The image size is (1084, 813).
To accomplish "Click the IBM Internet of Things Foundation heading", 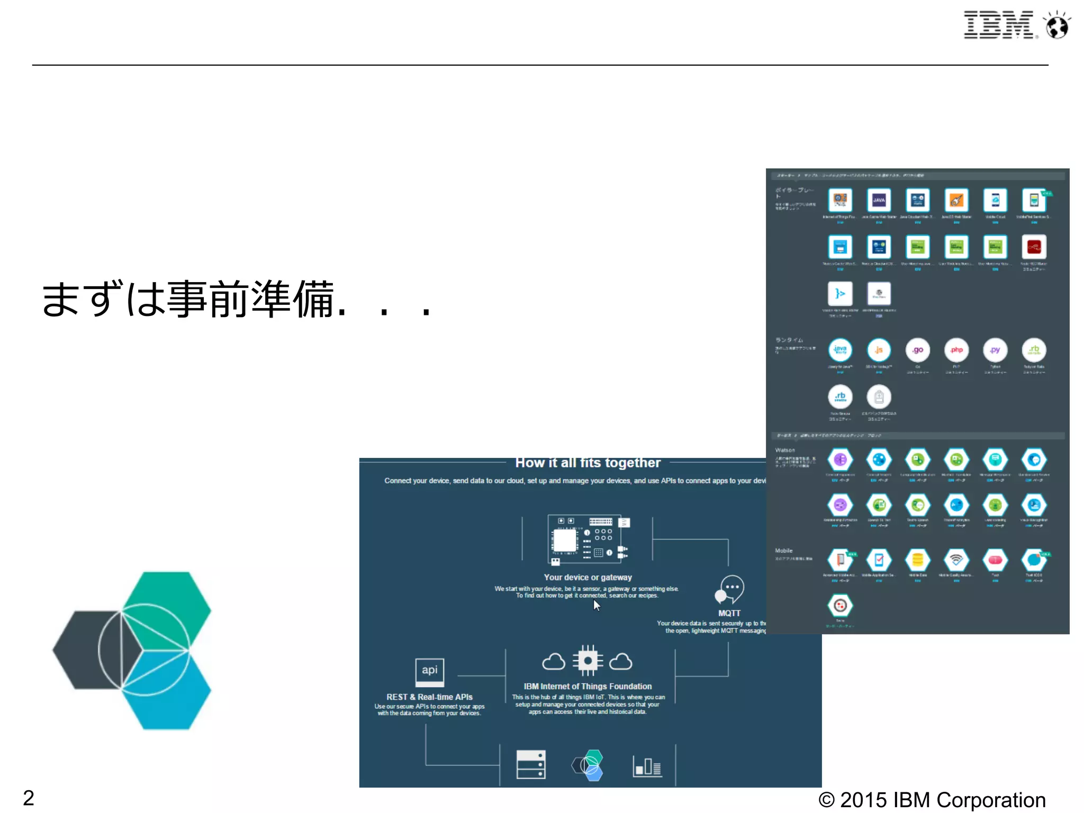I will click(x=588, y=686).
